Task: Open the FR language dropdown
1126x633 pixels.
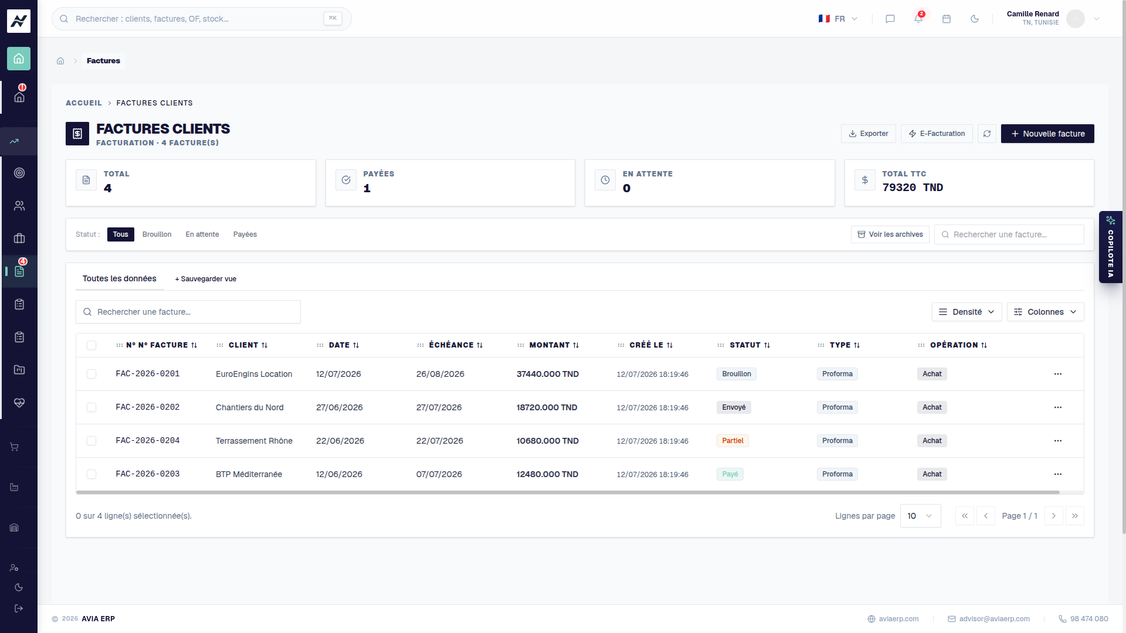Action: (x=838, y=19)
